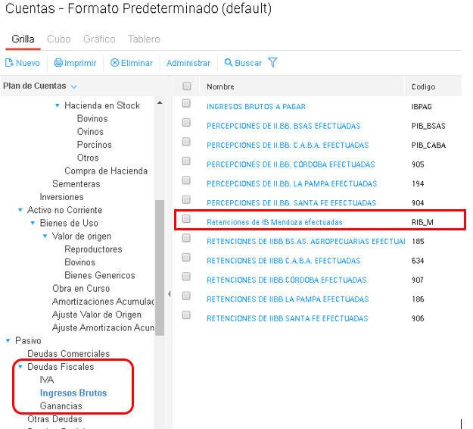Collapse the Deudas Fiscales tree node
This screenshot has width=473, height=429.
coord(20,367)
